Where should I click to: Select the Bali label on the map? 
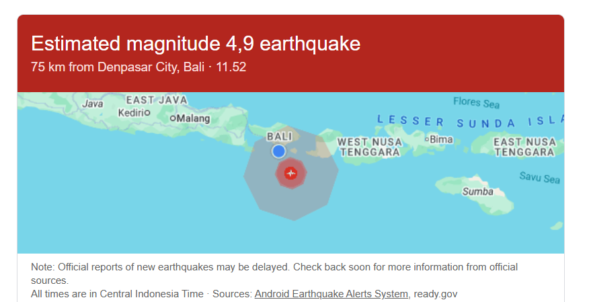tap(279, 136)
